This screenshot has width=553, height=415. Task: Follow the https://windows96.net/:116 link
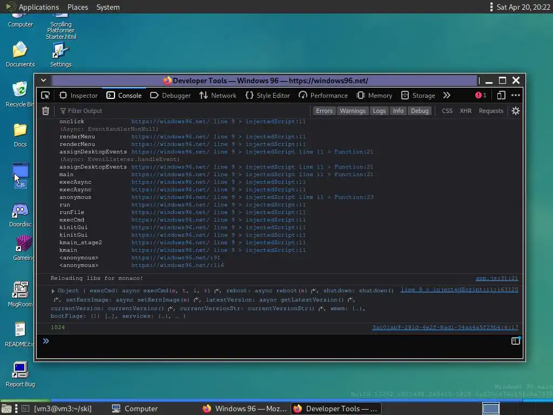coord(177,265)
